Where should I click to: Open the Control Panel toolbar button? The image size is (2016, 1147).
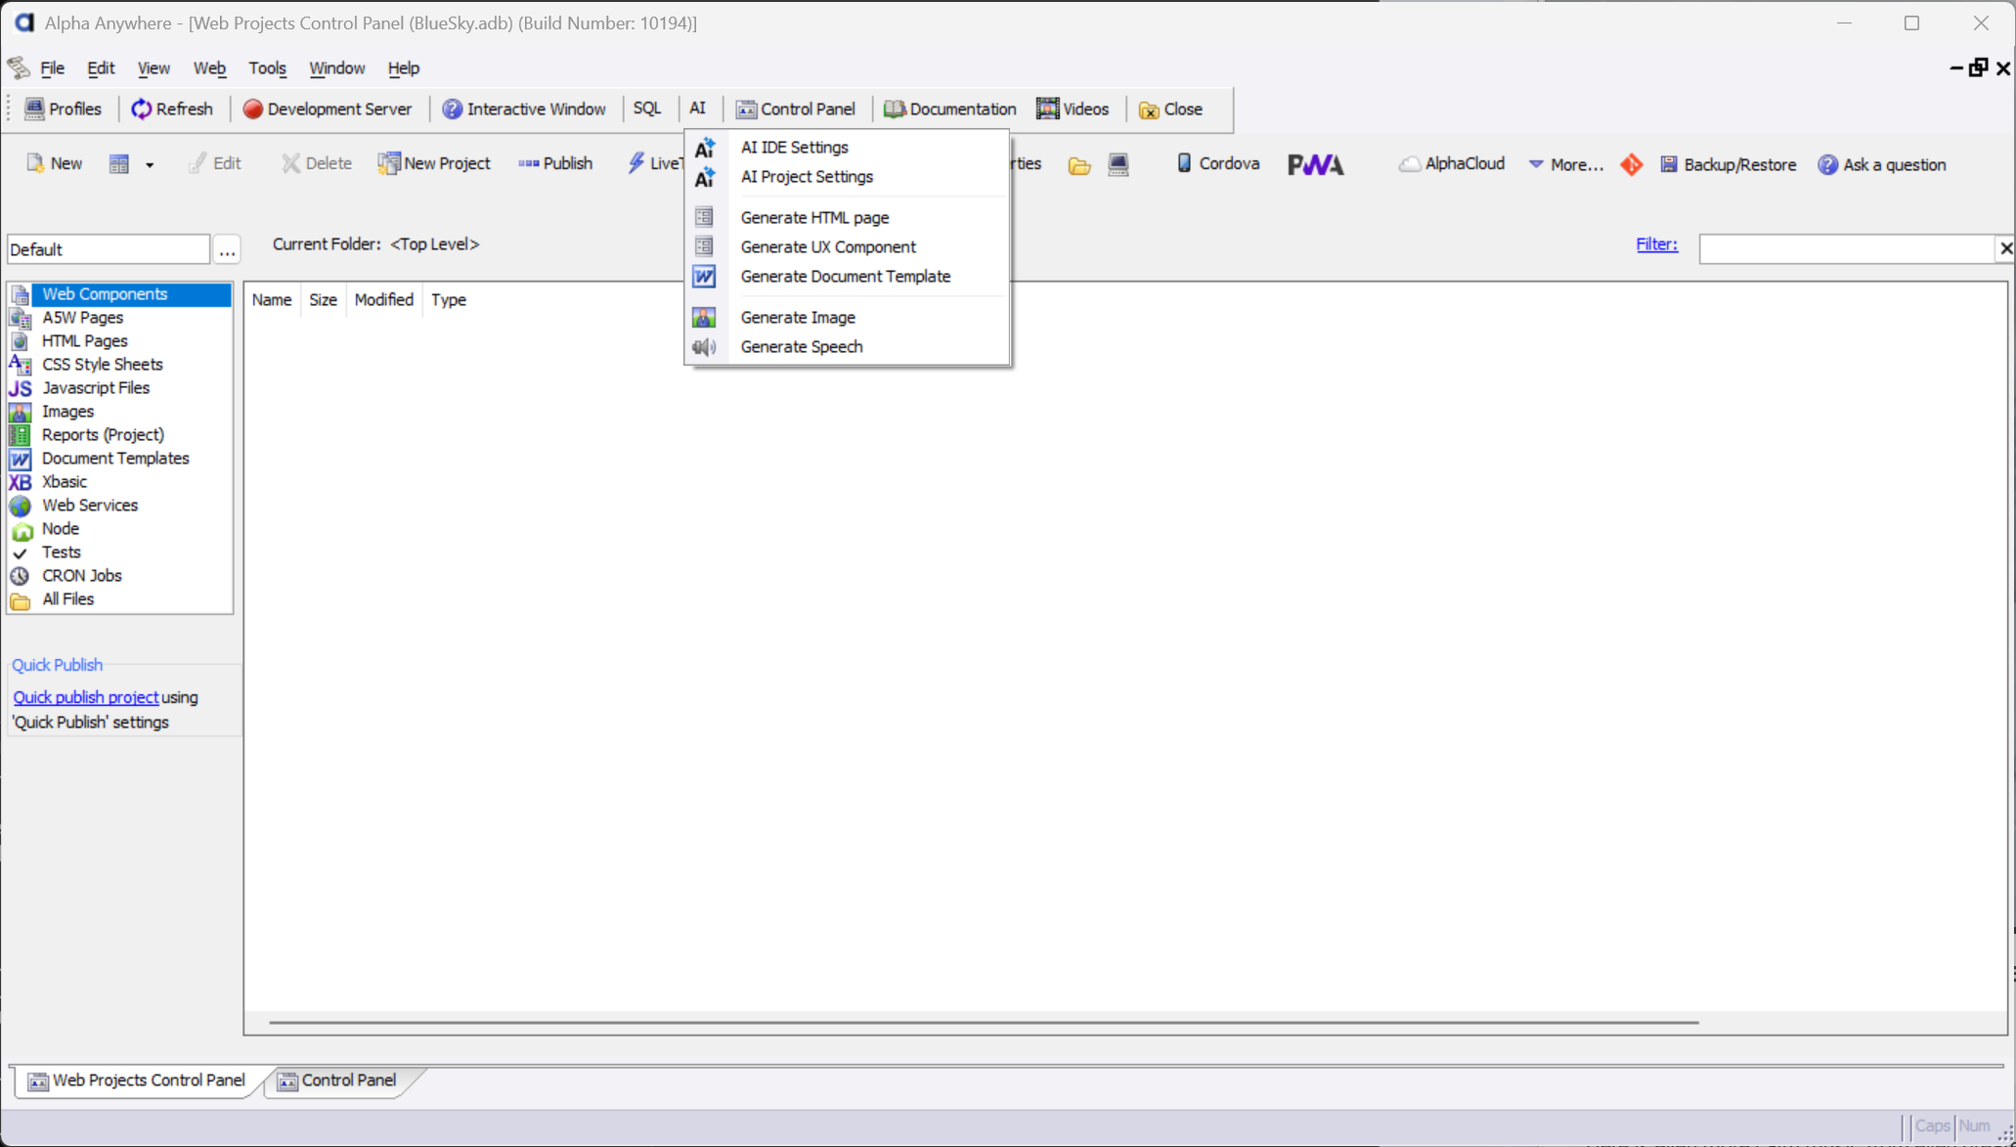click(796, 109)
